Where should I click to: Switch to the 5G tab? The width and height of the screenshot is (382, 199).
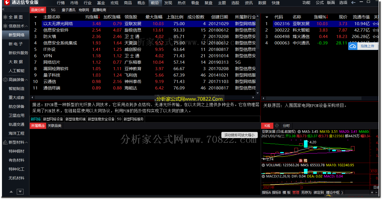pos(53,10)
